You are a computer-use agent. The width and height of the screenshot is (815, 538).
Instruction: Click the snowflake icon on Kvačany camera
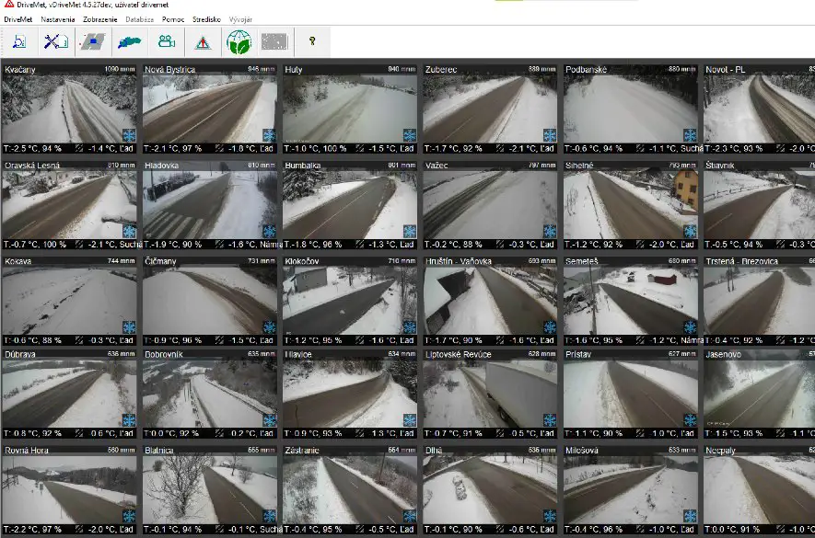pos(130,134)
